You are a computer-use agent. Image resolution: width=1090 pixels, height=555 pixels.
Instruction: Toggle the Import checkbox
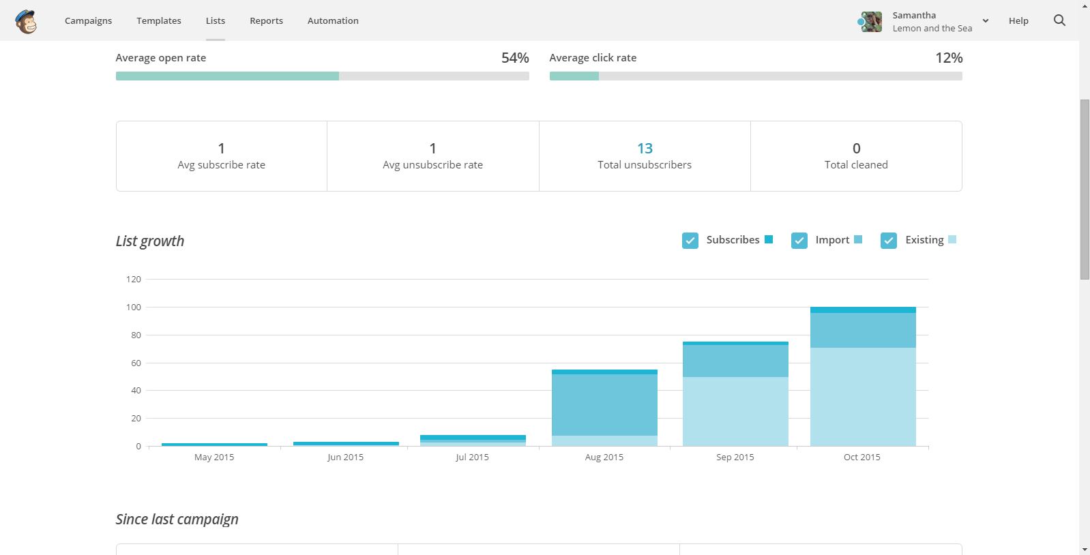[x=799, y=241]
